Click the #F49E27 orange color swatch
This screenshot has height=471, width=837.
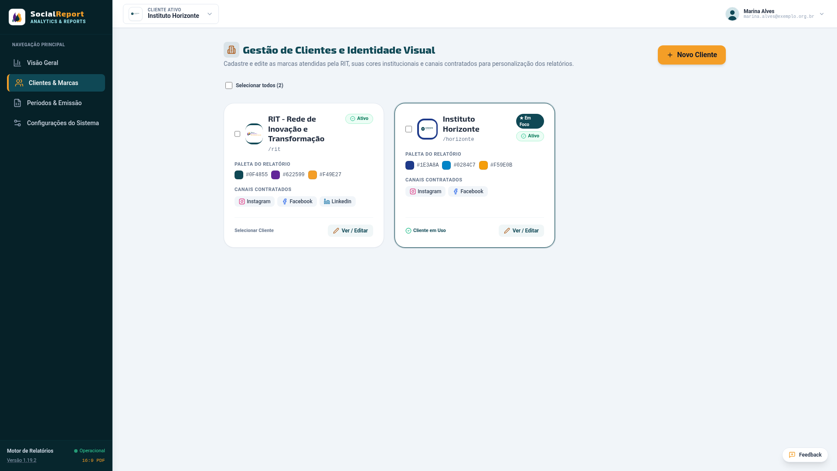tap(313, 175)
